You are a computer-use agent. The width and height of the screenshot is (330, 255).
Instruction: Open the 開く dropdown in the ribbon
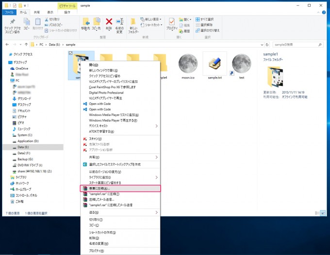pyautogui.click(x=185, y=19)
